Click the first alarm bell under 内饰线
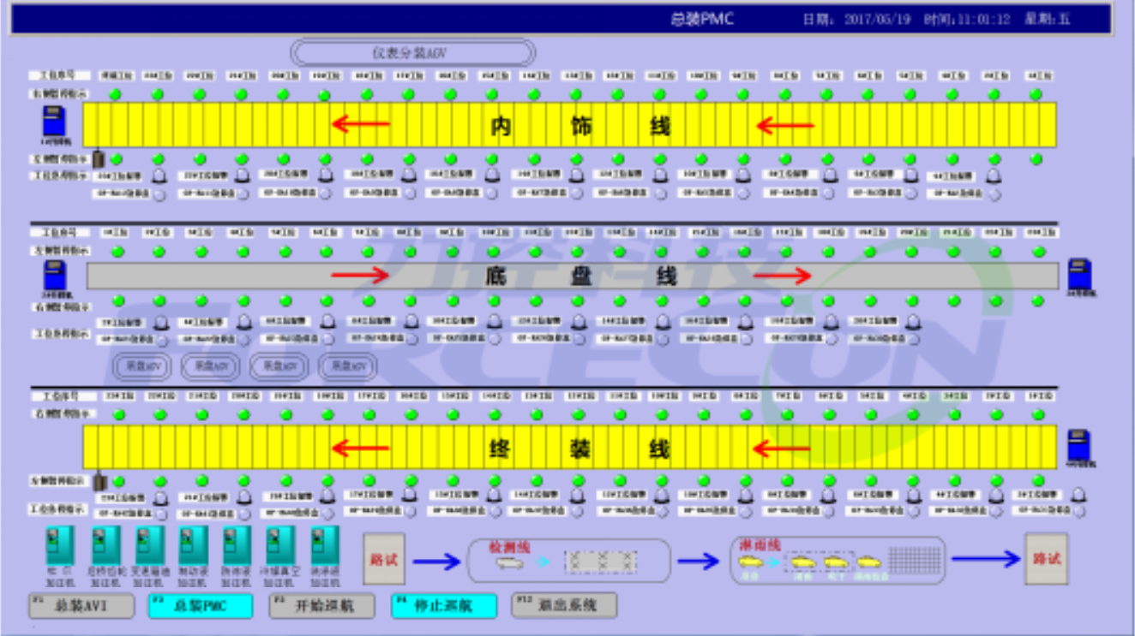 point(159,175)
